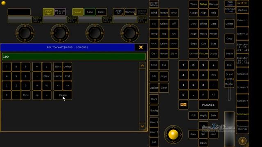
Task: Click the <<< fast backward key
Action: click(x=154, y=44)
